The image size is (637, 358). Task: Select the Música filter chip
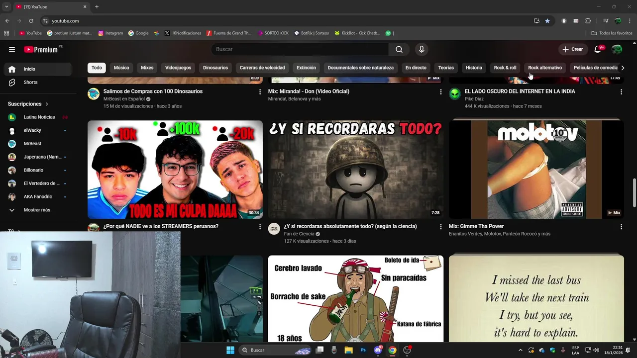pyautogui.click(x=121, y=68)
